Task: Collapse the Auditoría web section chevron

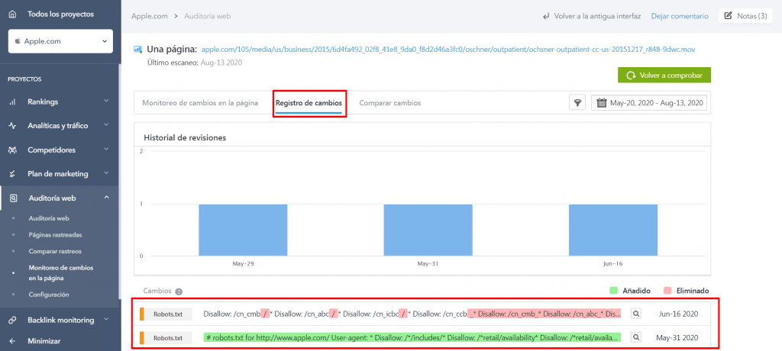Action: tap(106, 198)
